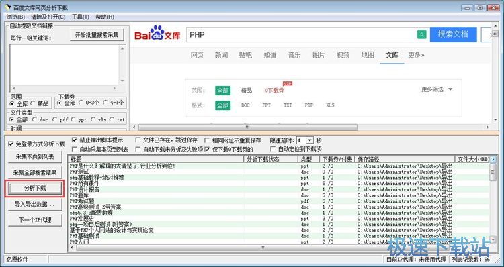Click results list scroll-down arrow
The height and width of the screenshot is (267, 504).
tap(493, 239)
